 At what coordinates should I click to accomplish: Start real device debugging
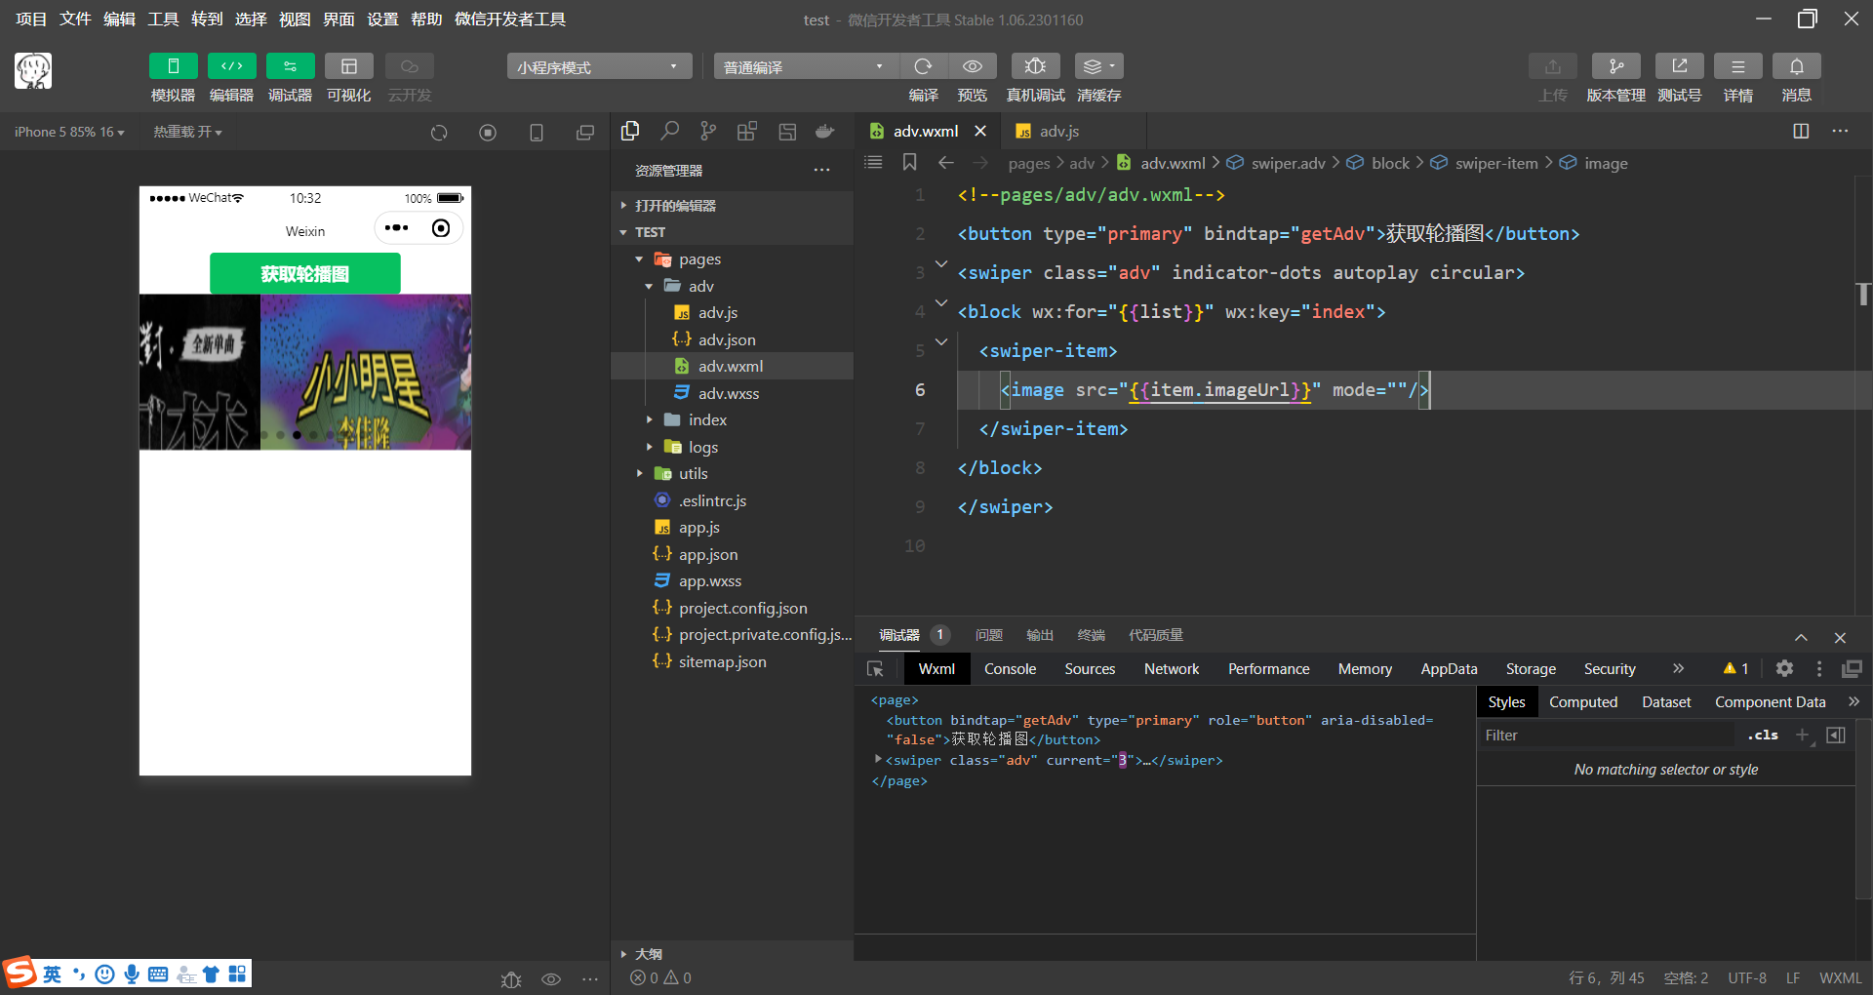click(x=1035, y=66)
